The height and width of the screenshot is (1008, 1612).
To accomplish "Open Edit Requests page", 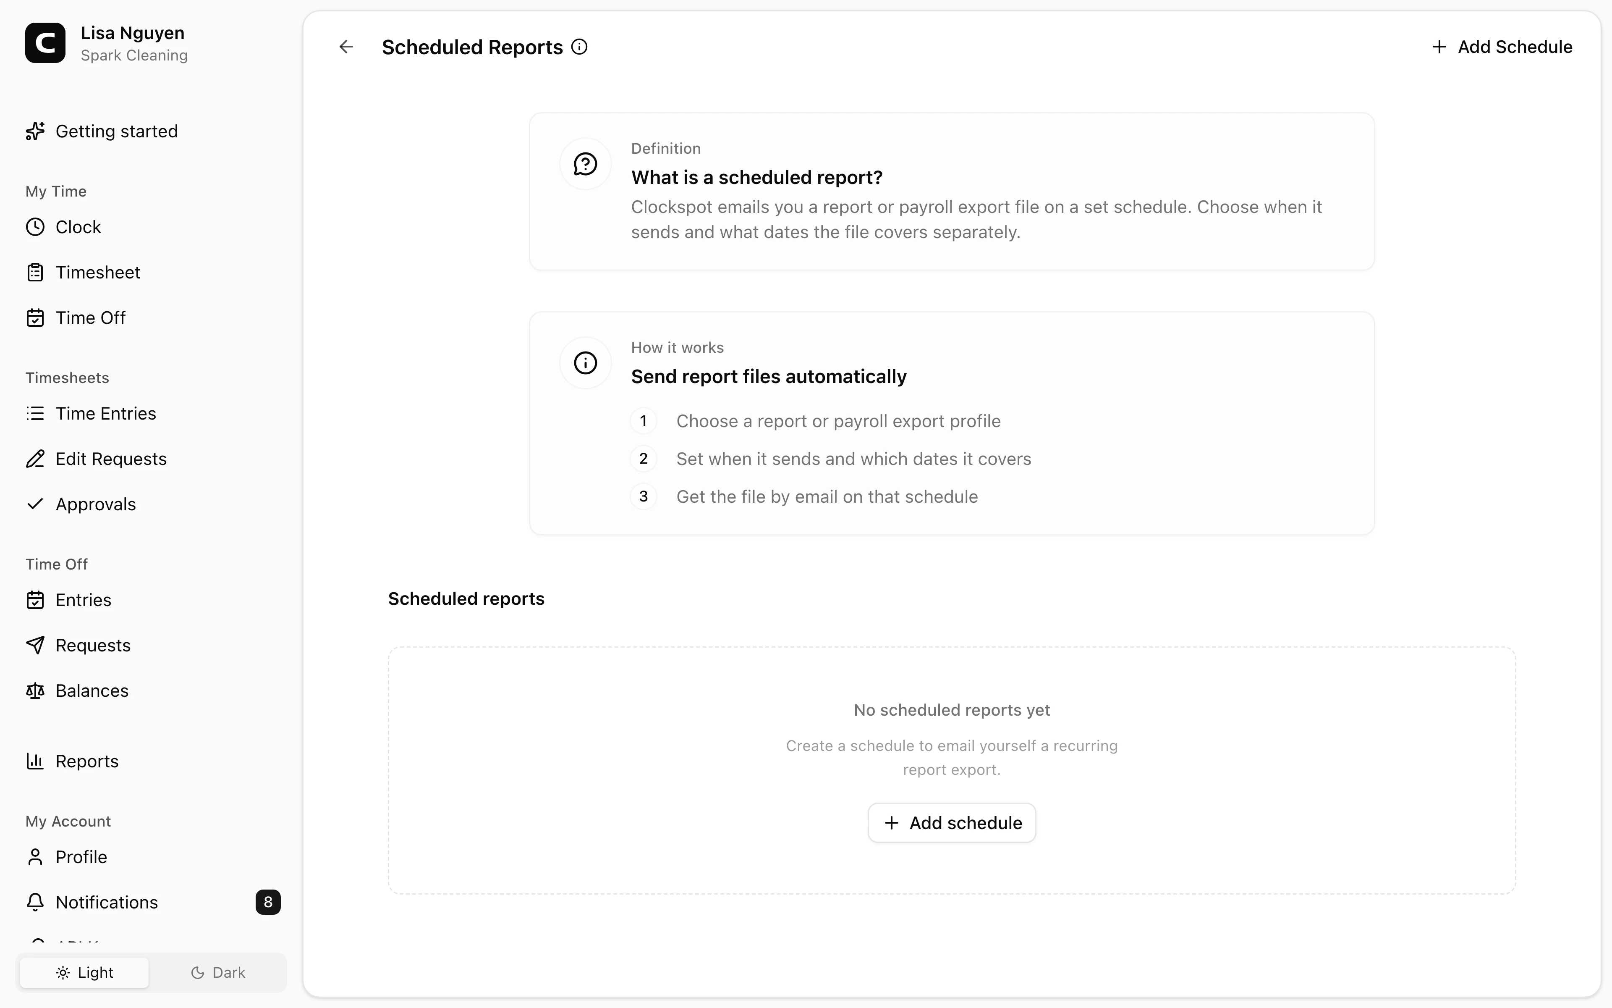I will coord(111,459).
